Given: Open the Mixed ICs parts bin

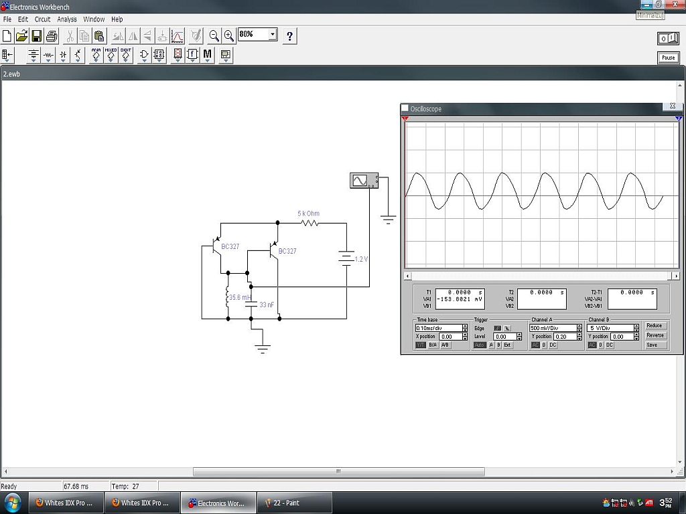Looking at the screenshot, I should click(x=111, y=55).
